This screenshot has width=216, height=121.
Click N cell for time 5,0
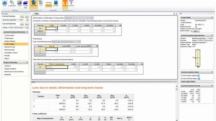coord(52,28)
